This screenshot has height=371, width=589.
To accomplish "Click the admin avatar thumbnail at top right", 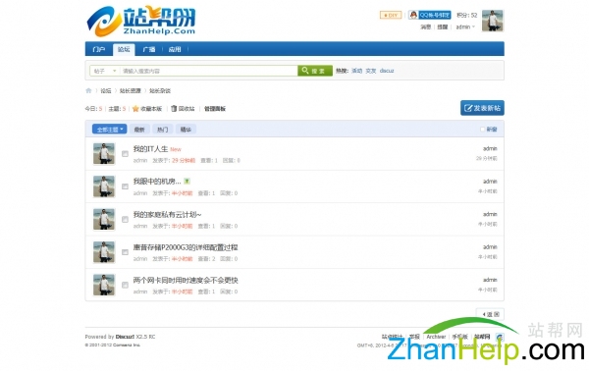I will (493, 21).
